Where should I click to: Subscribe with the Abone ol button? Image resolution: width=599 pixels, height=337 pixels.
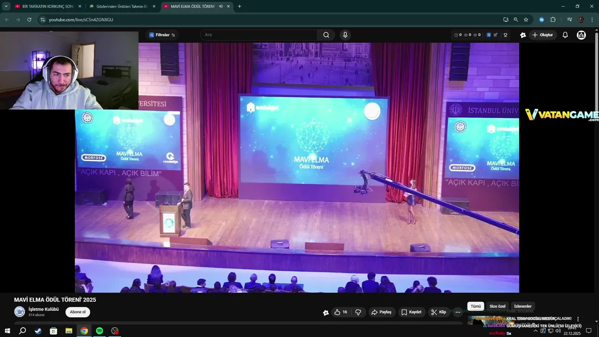[x=78, y=312]
